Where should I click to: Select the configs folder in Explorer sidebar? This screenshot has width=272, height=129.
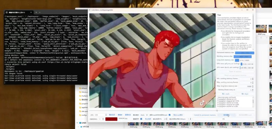[x=83, y=115]
